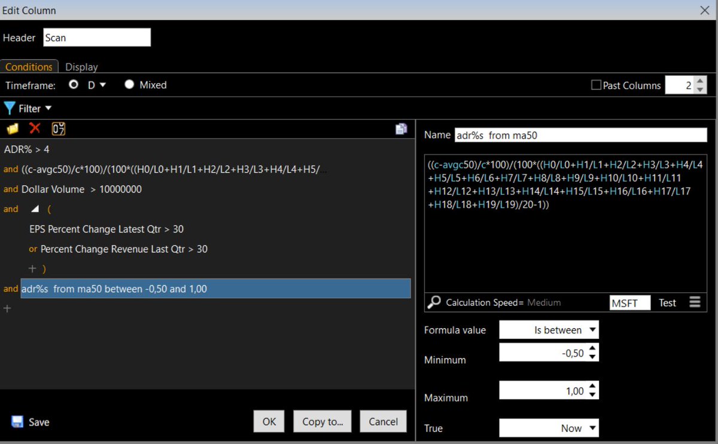Select the 'ADR% > 4' condition row
The image size is (718, 444).
[x=27, y=149]
